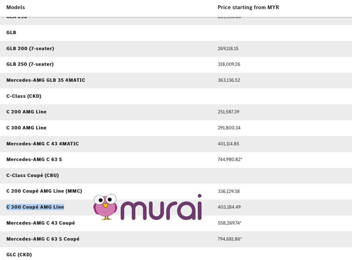Click the Mercedes-AMG C 63 S sedan price 744,980.82
352x260 pixels.
230,159
